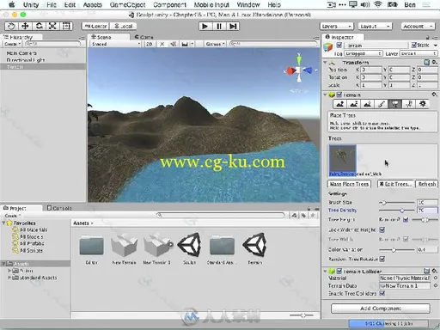This screenshot has height=330, width=440.
Task: Toggle Lock Width to Height checkbox
Action: point(382,229)
